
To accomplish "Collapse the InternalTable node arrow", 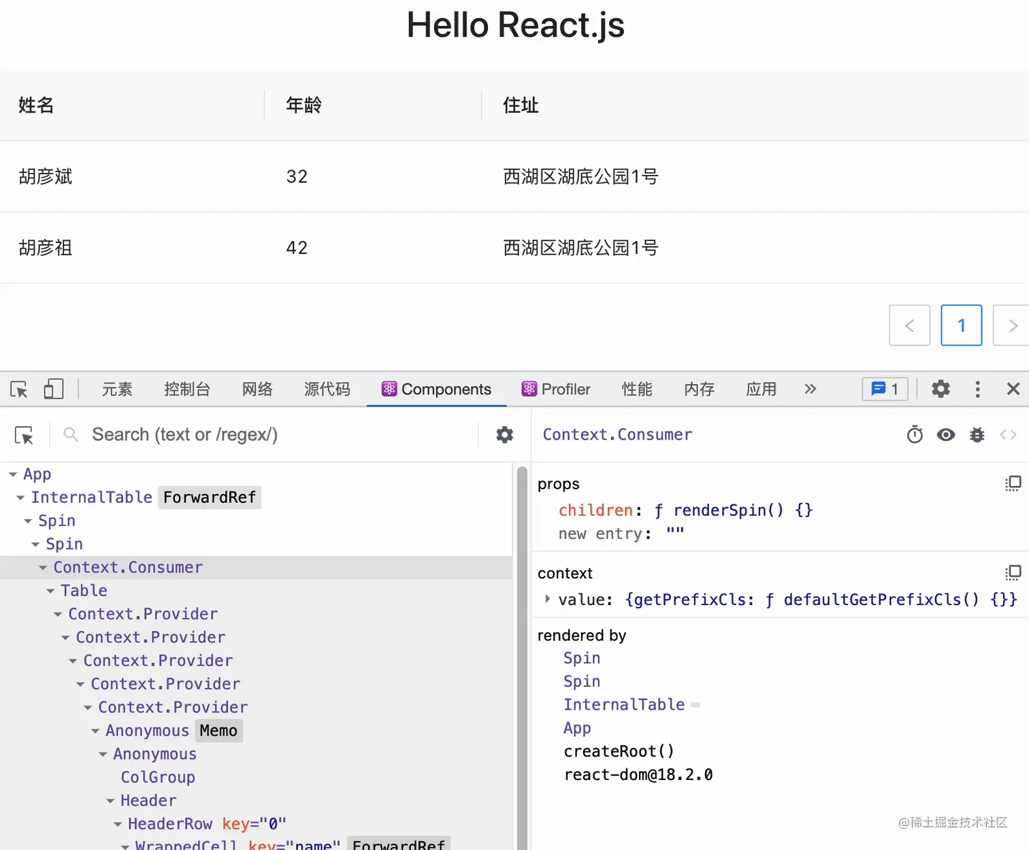I will click(x=20, y=497).
